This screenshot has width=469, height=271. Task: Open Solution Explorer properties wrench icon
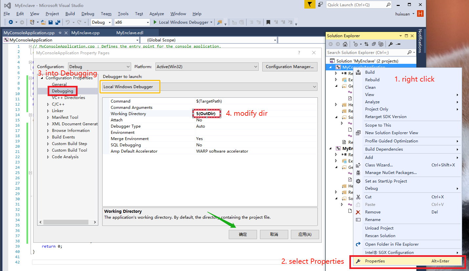391,44
